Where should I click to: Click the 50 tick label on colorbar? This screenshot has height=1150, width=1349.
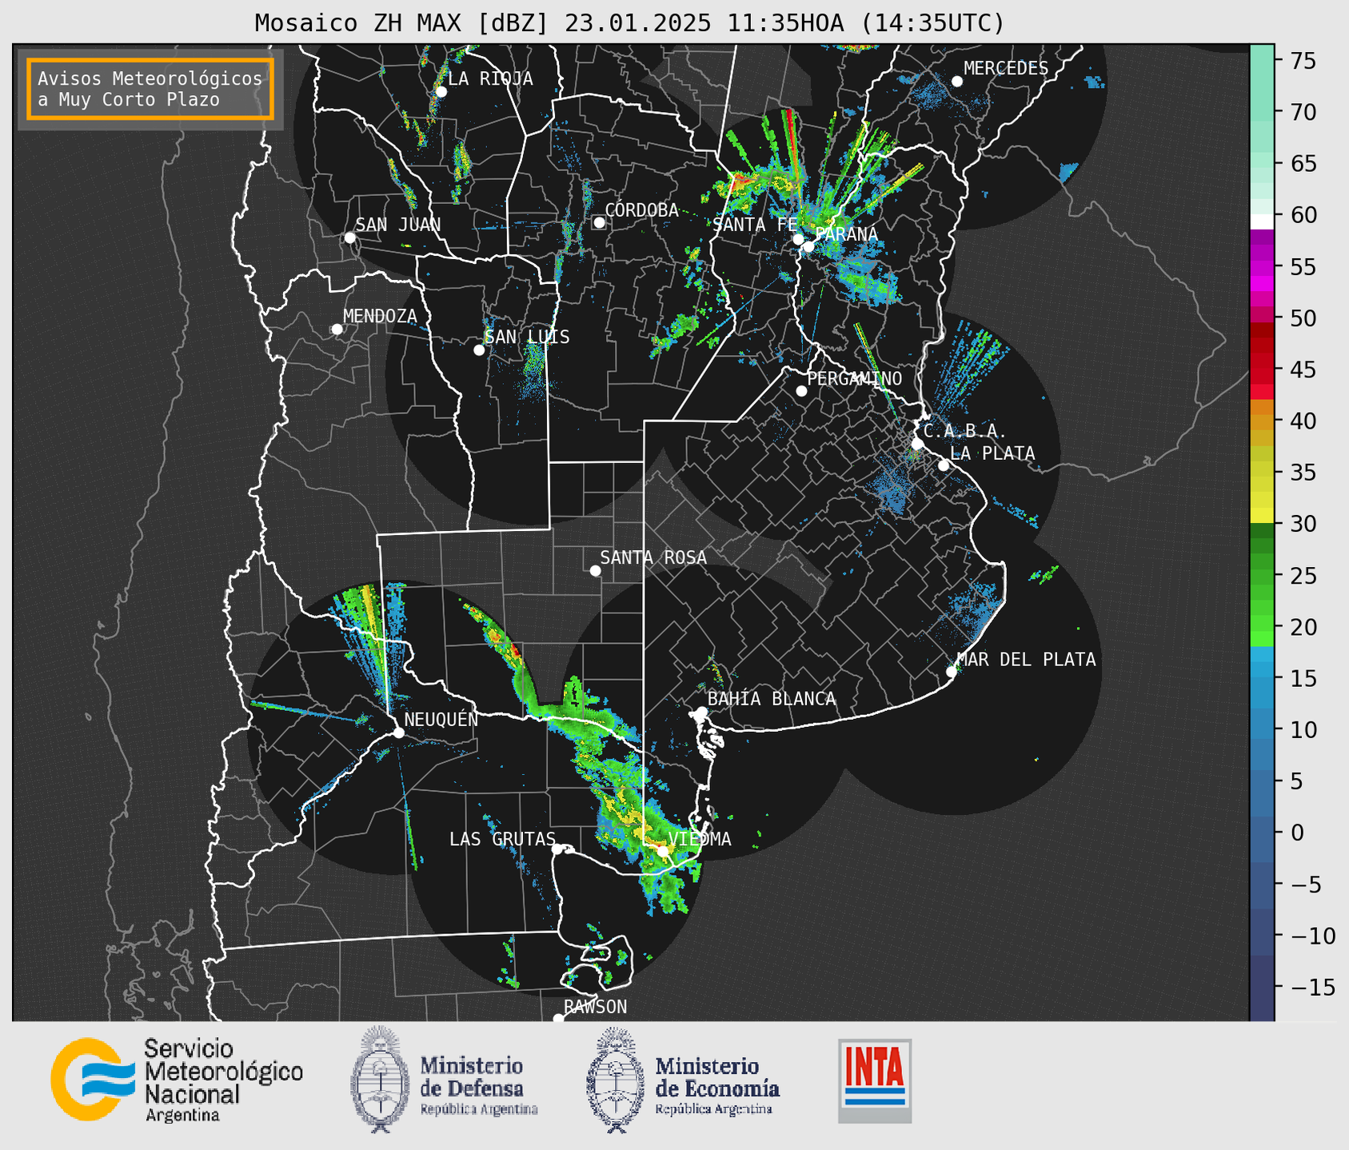(1302, 318)
